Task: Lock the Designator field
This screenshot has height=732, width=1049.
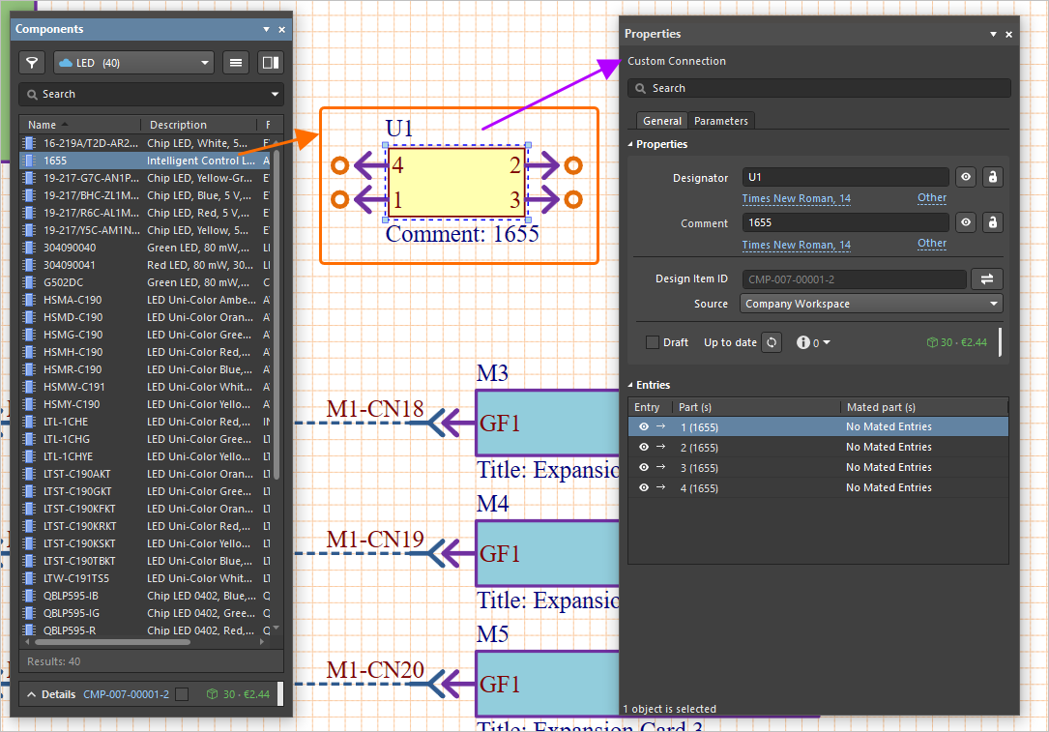Action: pos(992,177)
